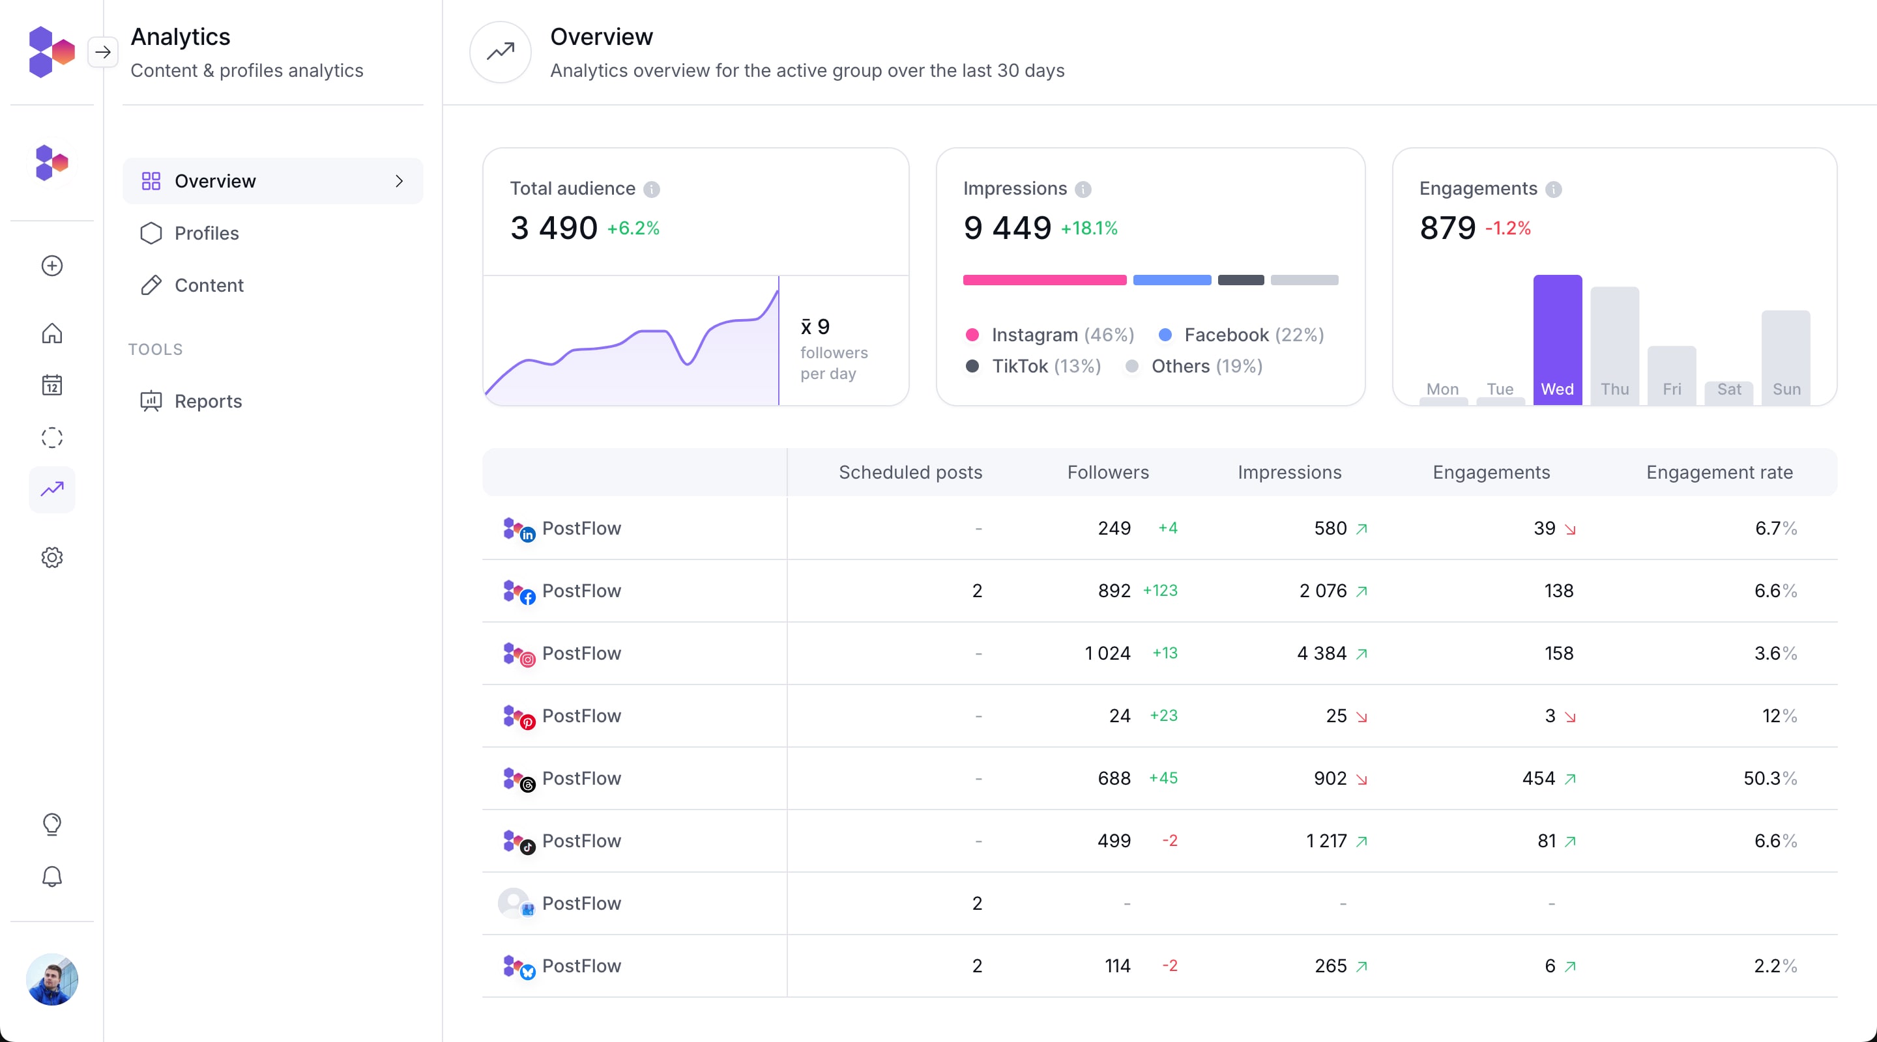Click the Total audience info icon
The width and height of the screenshot is (1877, 1042).
[653, 190]
